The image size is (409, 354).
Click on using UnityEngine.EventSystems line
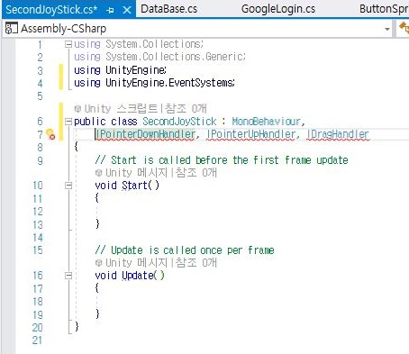point(154,83)
